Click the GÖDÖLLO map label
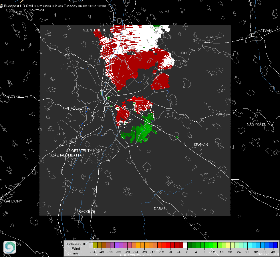The width and height of the screenshot is (280, 257). (x=187, y=53)
